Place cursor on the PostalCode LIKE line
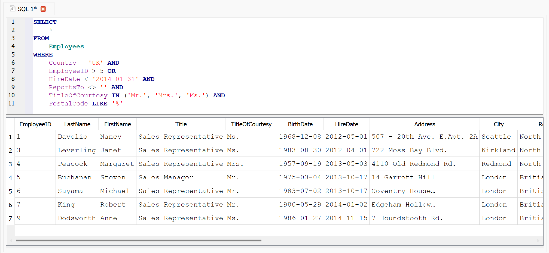This screenshot has height=253, width=549. click(86, 104)
